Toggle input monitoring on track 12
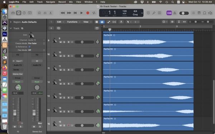This screenshot has width=215, height=134. pos(72,84)
